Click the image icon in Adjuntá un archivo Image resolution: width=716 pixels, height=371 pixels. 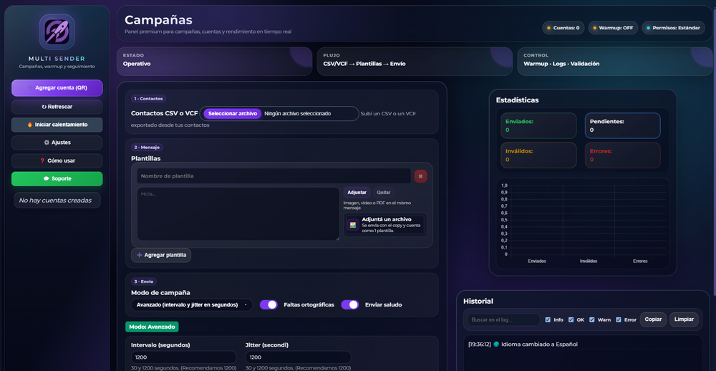pyautogui.click(x=352, y=225)
